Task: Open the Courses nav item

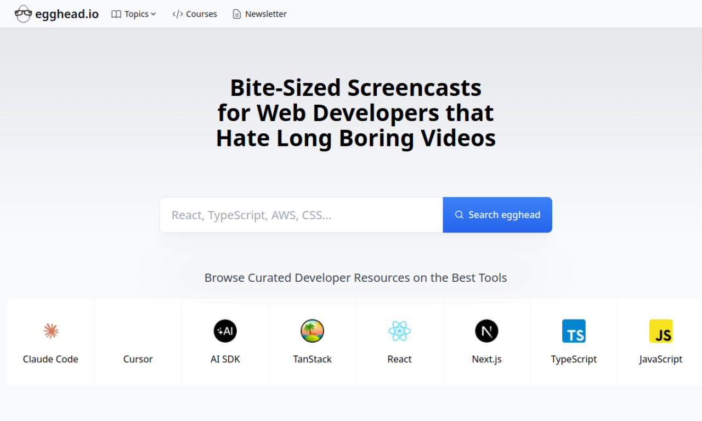Action: point(195,14)
